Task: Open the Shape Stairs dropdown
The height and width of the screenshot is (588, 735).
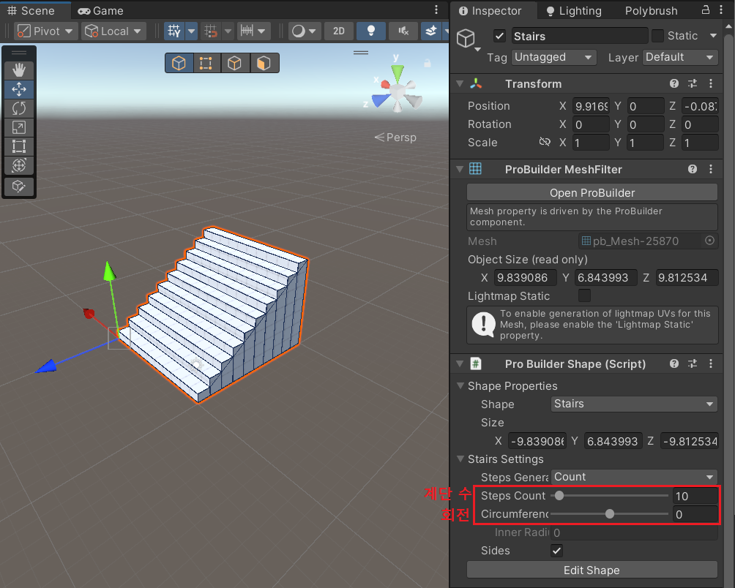Action: pos(634,404)
